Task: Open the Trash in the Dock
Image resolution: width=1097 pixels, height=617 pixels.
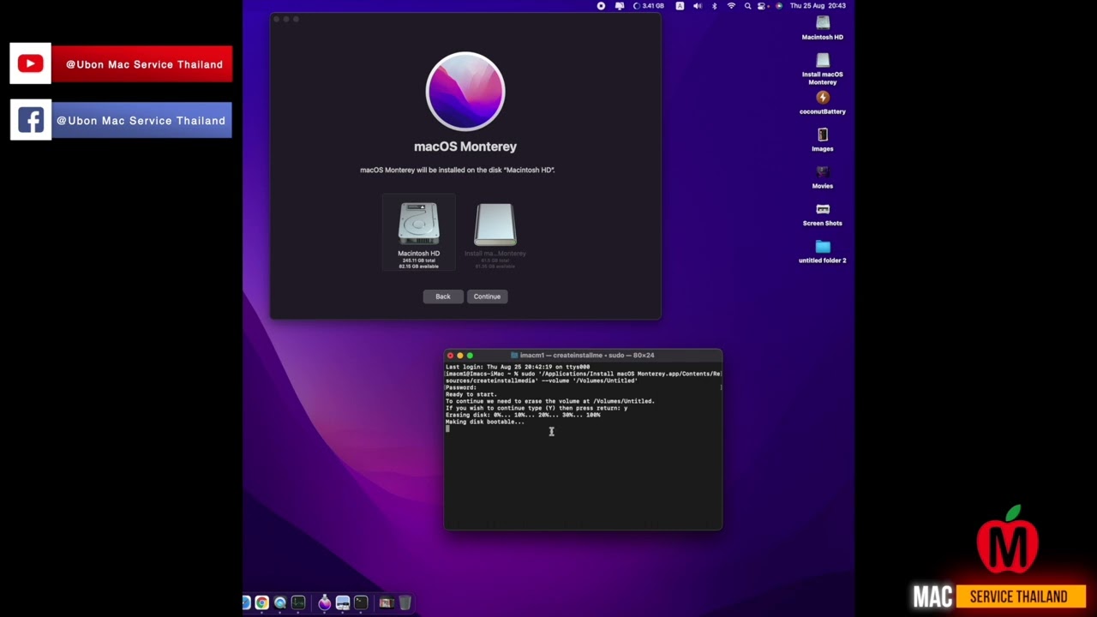Action: tap(405, 602)
